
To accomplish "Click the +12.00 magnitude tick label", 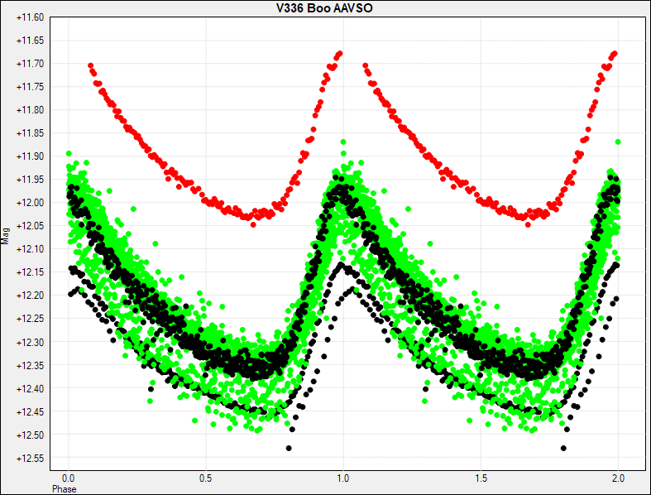I will [x=30, y=203].
